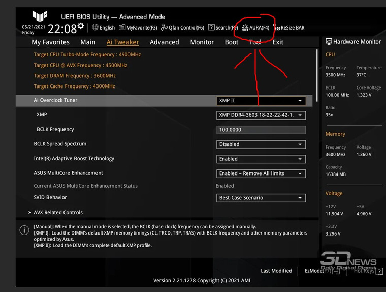Click the Memory section heading

[x=335, y=134]
